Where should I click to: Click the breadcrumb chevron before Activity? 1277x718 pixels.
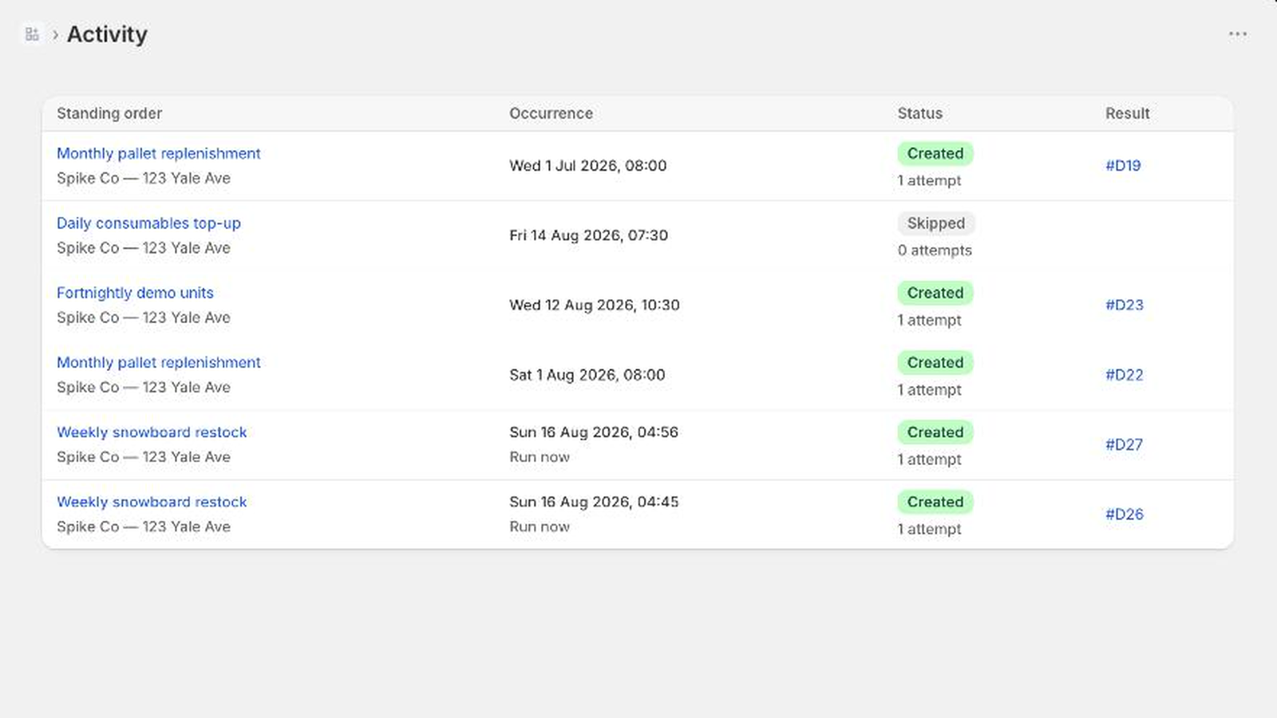pyautogui.click(x=55, y=34)
